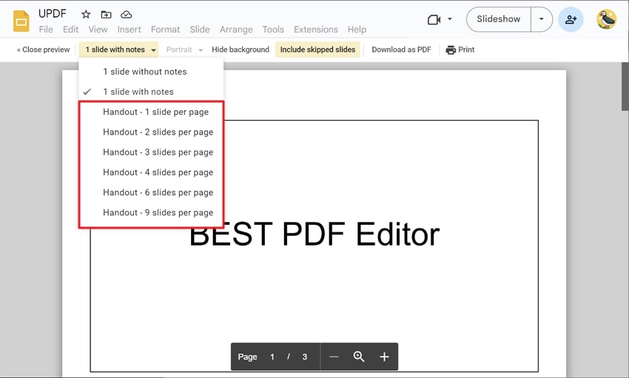The height and width of the screenshot is (378, 629).
Task: Click the zoom in plus icon
Action: tap(384, 357)
